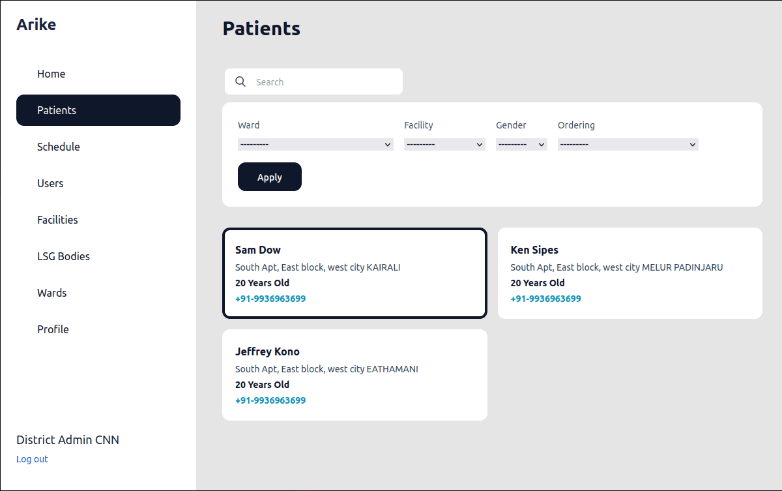Focus the patient Search field

coord(313,82)
